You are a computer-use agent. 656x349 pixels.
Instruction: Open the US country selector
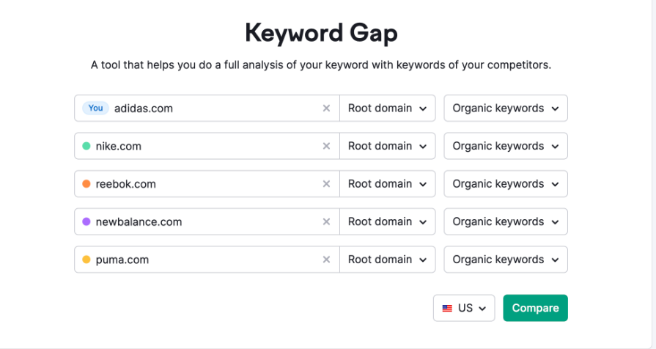point(464,308)
